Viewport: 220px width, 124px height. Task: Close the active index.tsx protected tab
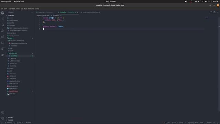[x=77, y=12]
